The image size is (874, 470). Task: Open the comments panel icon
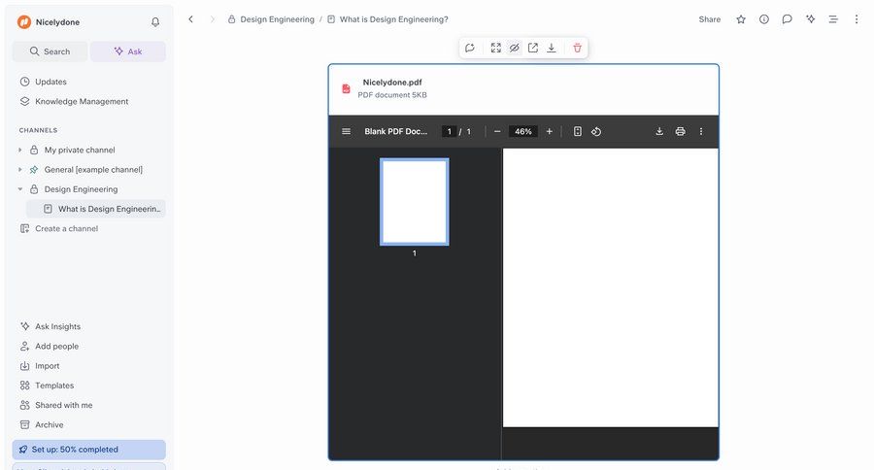pyautogui.click(x=787, y=19)
